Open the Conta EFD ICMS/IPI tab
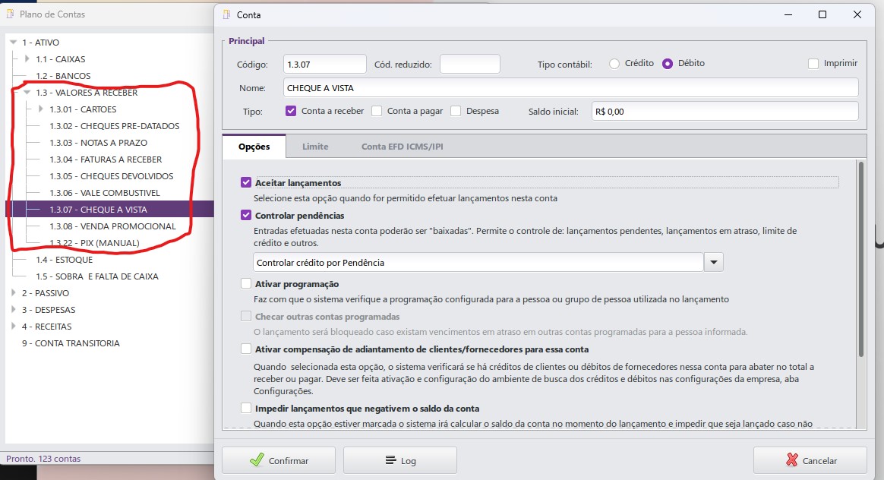The height and width of the screenshot is (480, 884). (x=402, y=147)
